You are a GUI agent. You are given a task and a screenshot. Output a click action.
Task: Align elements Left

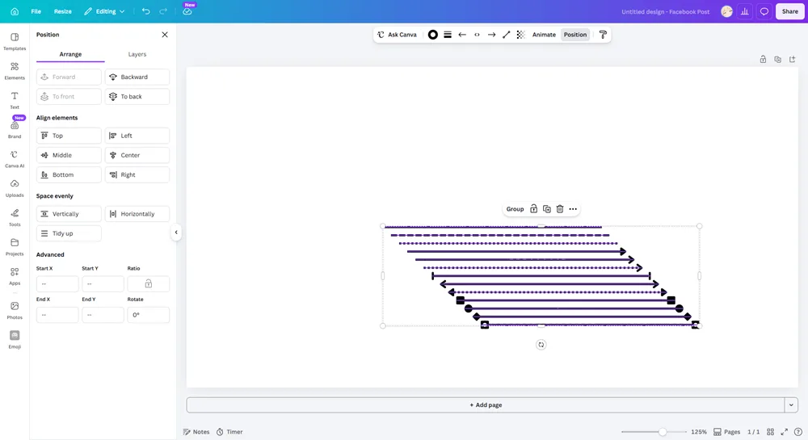tap(137, 136)
